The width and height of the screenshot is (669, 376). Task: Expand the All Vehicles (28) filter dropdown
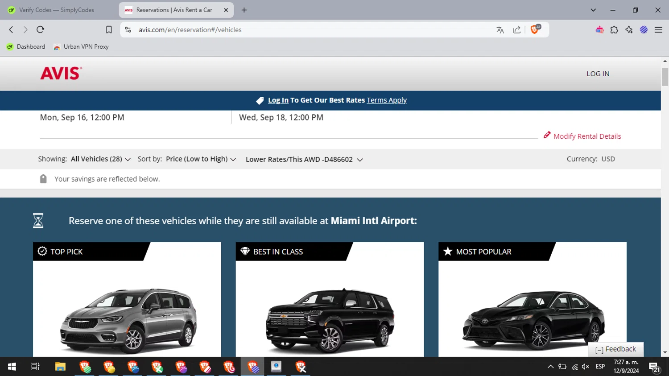100,159
